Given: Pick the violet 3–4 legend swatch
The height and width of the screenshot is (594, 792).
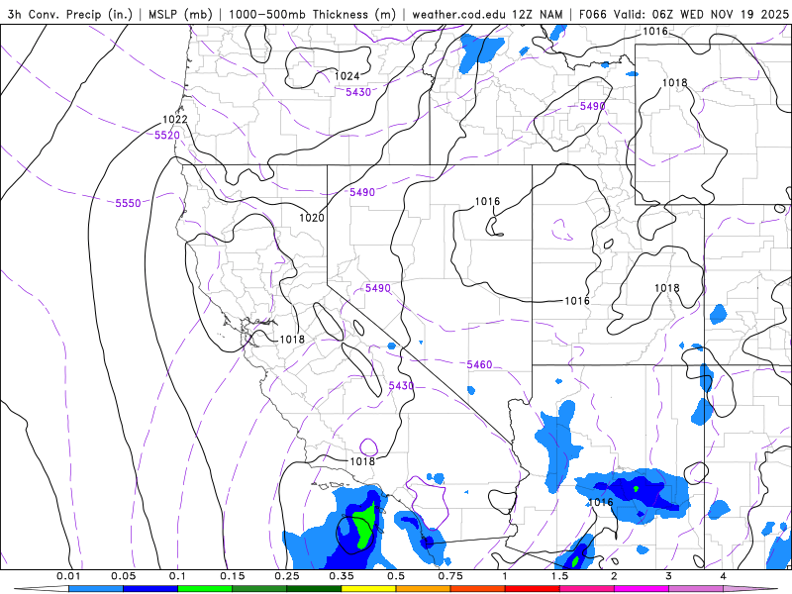Looking at the screenshot, I should point(696,589).
